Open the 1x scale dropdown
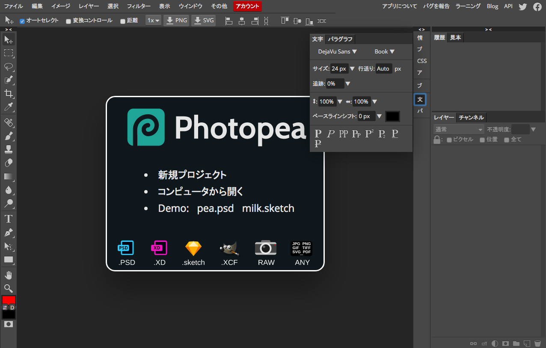 (x=154, y=21)
